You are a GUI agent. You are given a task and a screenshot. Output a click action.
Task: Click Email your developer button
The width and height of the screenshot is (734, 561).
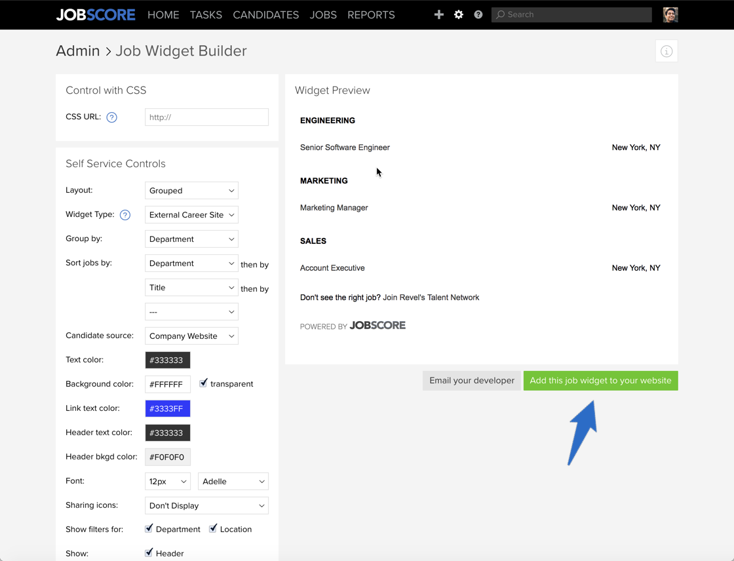coord(471,381)
